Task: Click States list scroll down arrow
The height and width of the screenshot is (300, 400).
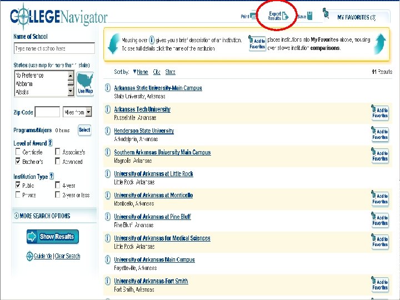Action: coord(71,91)
